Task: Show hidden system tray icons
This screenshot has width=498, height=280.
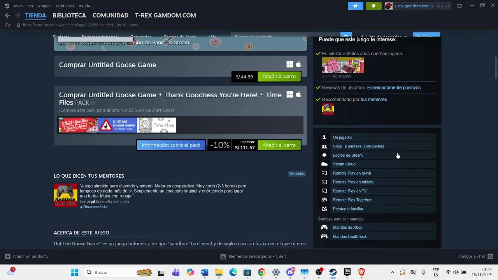Action: (392, 273)
